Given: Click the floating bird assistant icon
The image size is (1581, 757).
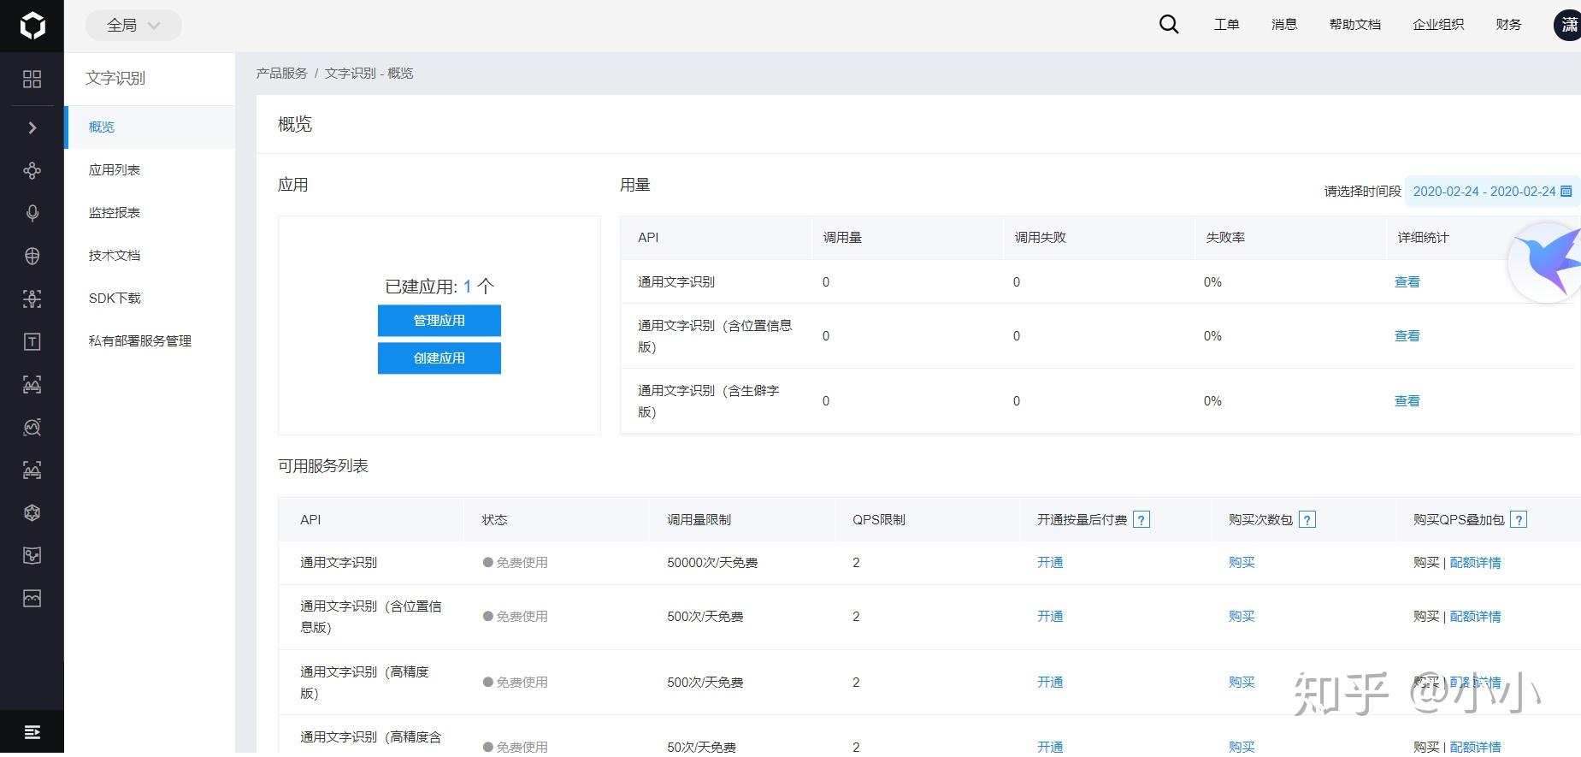Looking at the screenshot, I should click(1544, 262).
